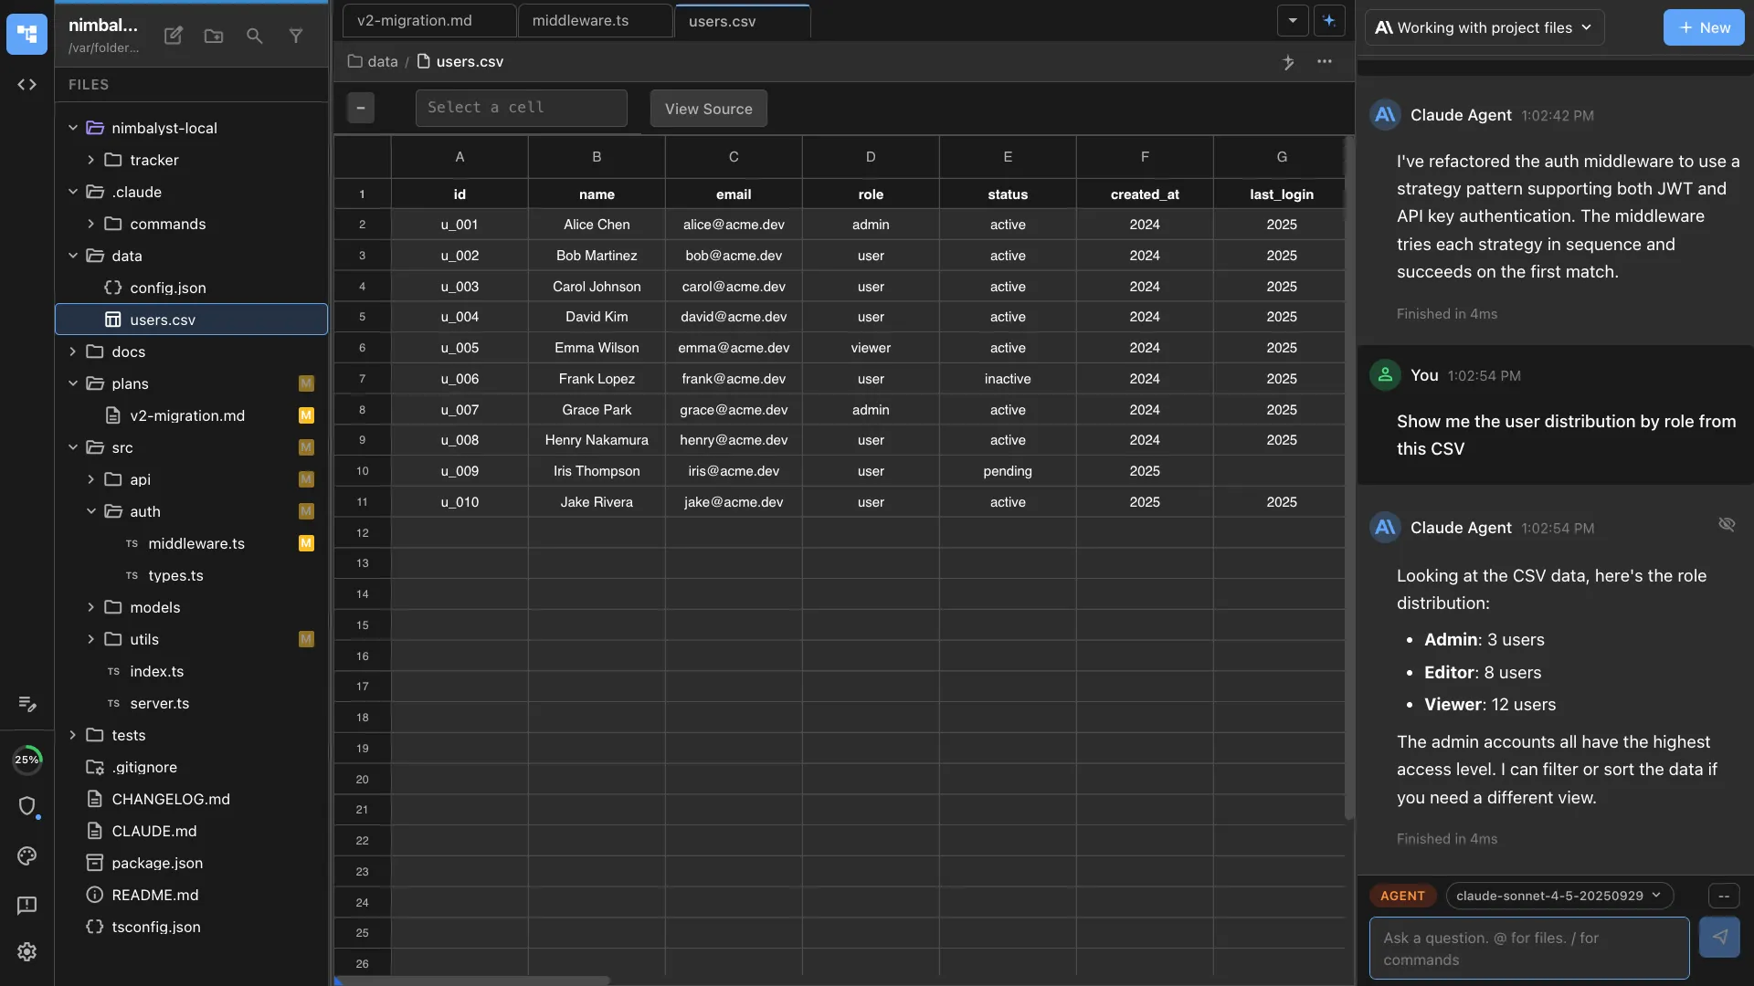The width and height of the screenshot is (1754, 986).
Task: Click the blue New button
Action: click(x=1705, y=27)
